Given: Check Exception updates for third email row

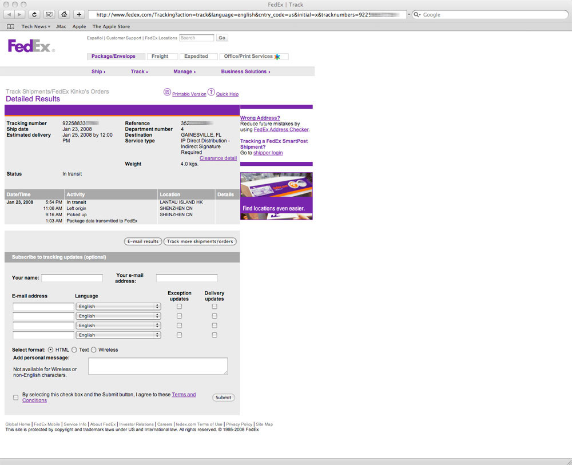Looking at the screenshot, I should click(179, 325).
